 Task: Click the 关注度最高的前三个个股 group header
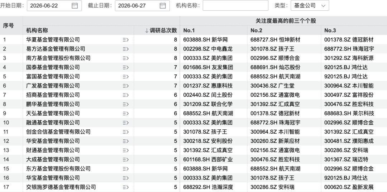(x=286, y=21)
